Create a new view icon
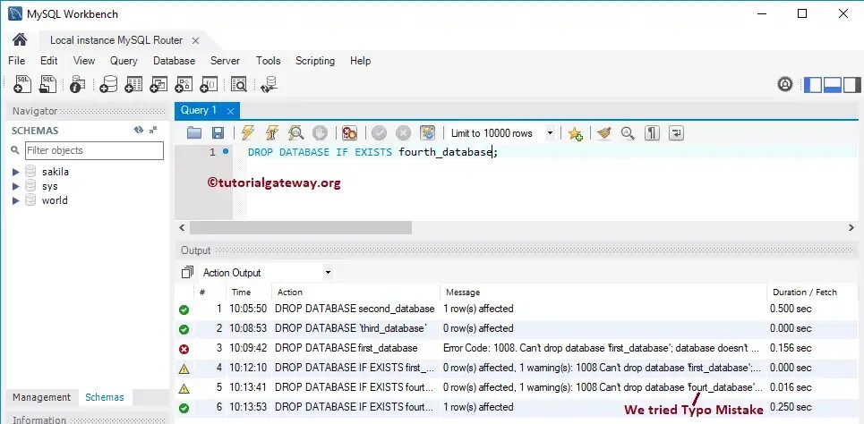This screenshot has width=864, height=424. tap(158, 84)
